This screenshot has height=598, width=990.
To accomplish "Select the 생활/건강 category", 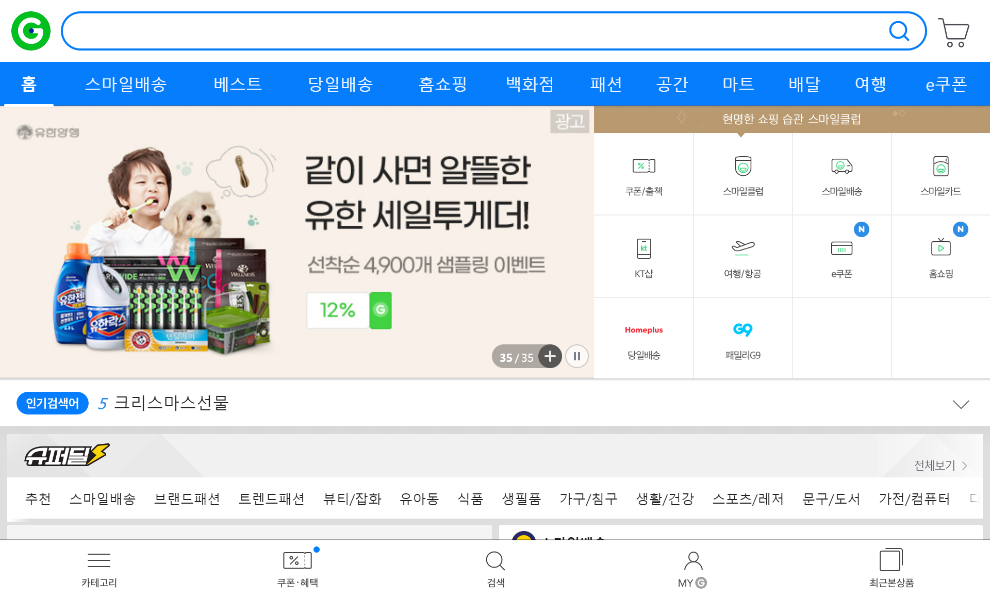I will tap(665, 499).
